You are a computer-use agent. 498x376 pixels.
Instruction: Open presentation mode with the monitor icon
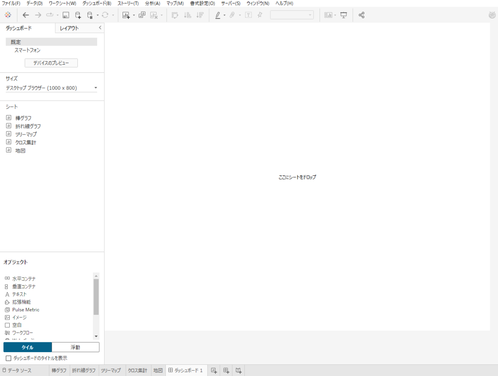(344, 15)
